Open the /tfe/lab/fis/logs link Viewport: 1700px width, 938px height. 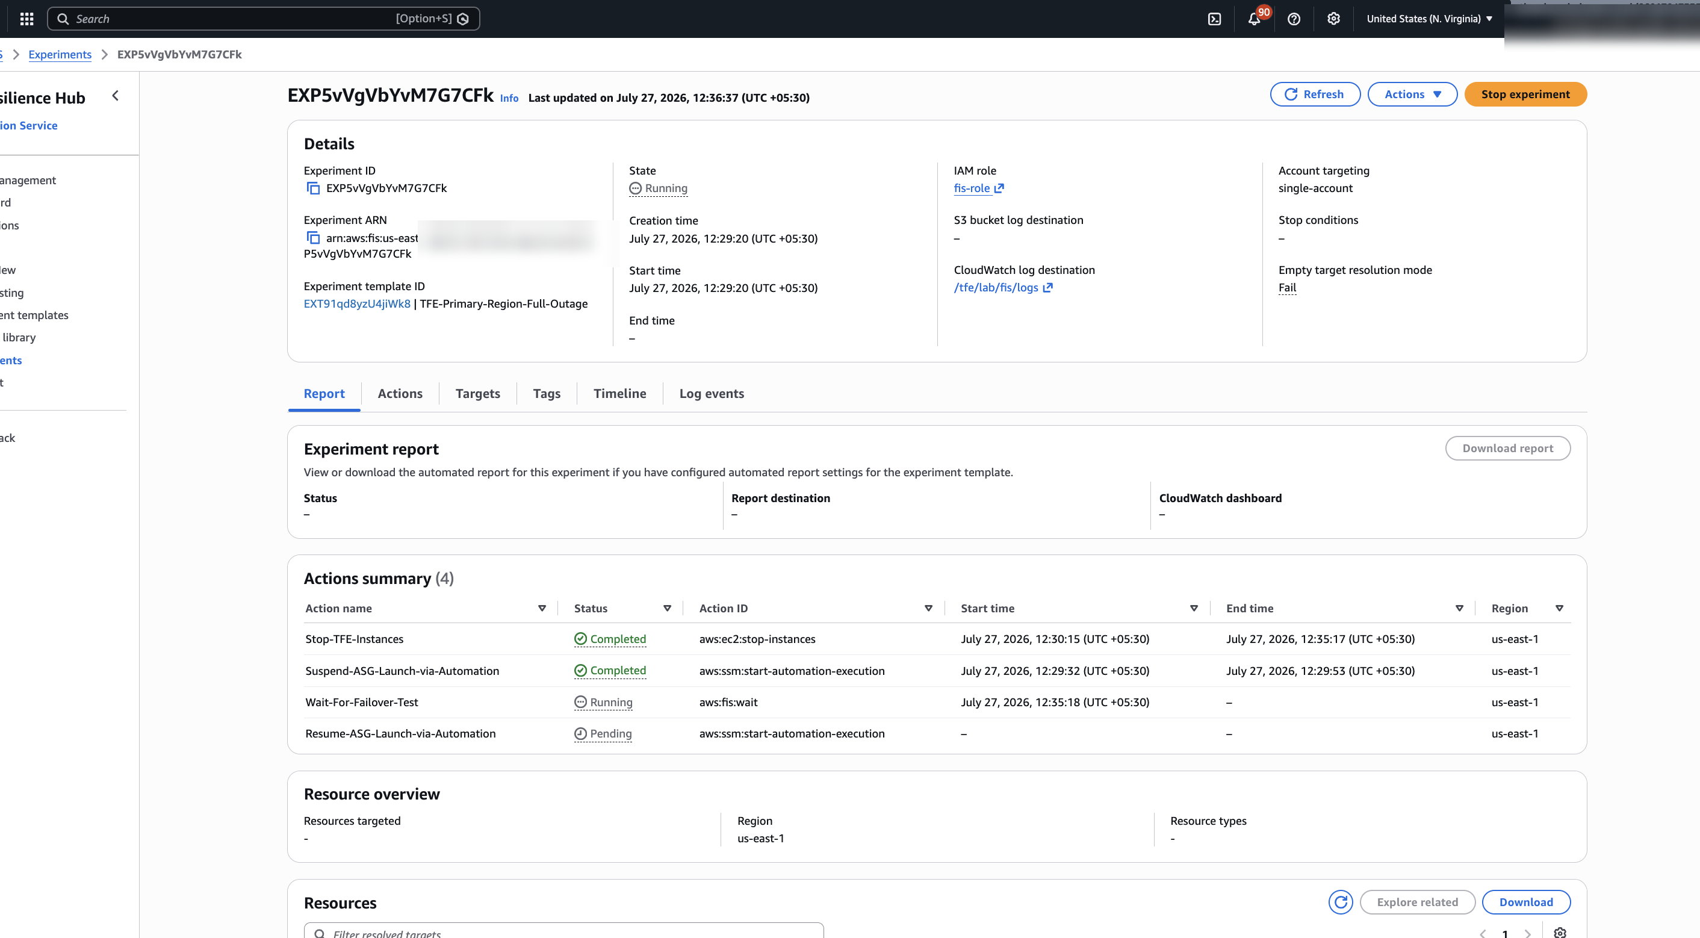(996, 287)
